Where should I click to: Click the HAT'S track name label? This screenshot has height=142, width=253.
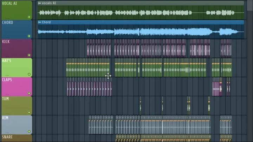pos(7,61)
